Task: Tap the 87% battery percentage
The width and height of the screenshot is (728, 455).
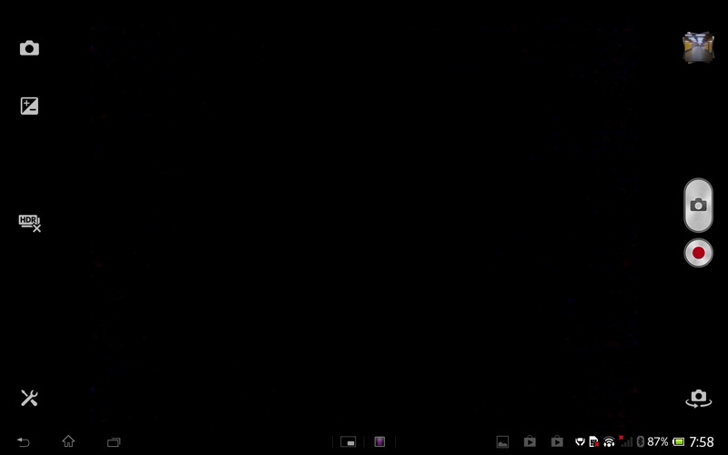Action: pyautogui.click(x=657, y=441)
